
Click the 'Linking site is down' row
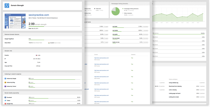click(187, 97)
